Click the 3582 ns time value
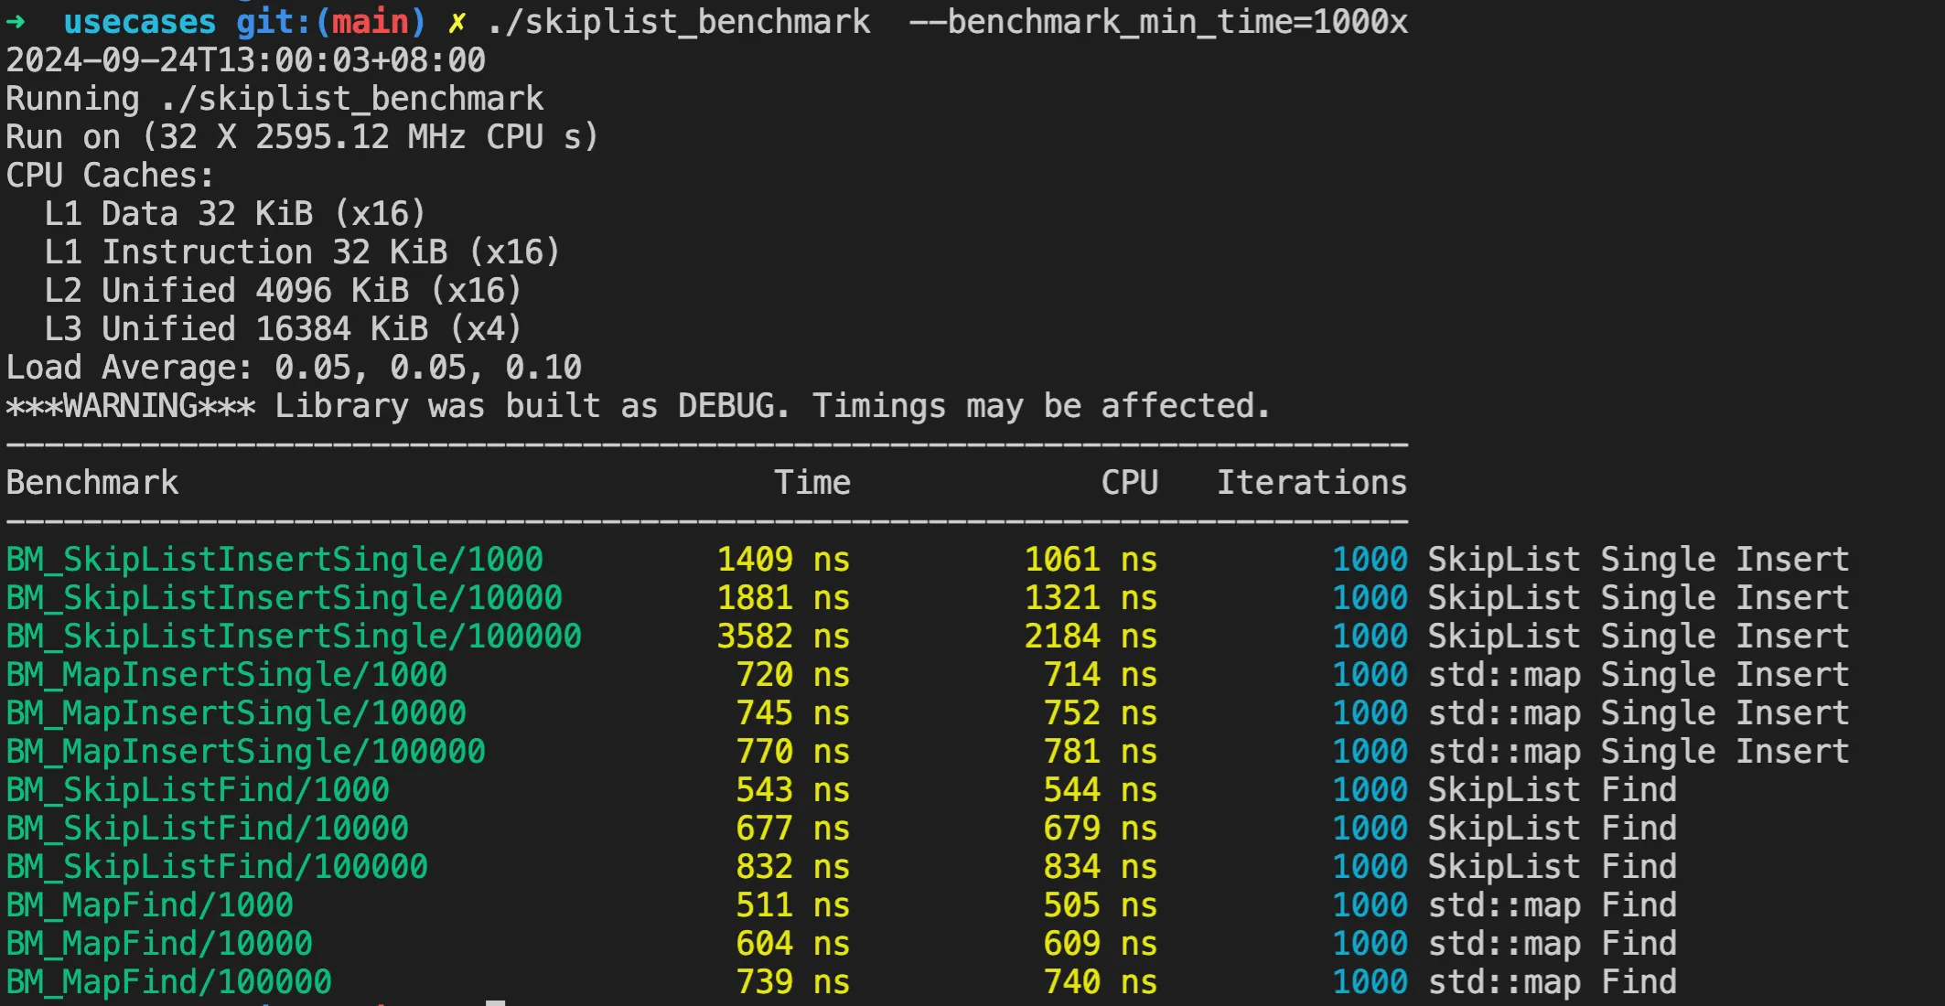 coord(783,637)
